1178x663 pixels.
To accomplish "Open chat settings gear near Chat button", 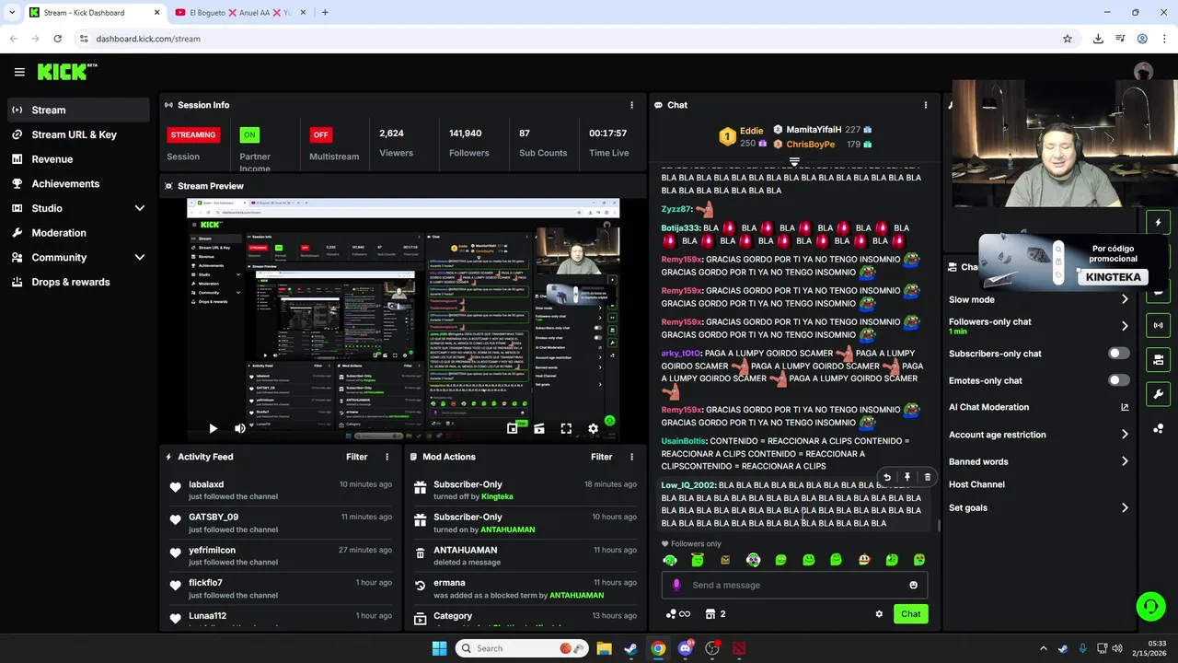I will point(879,614).
